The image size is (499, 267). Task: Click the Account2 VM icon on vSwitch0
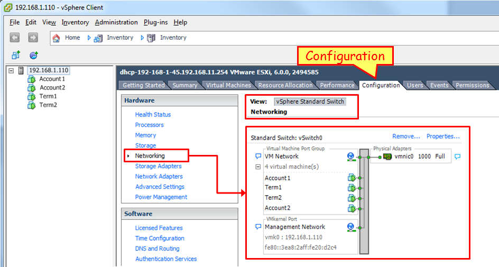[x=352, y=208]
